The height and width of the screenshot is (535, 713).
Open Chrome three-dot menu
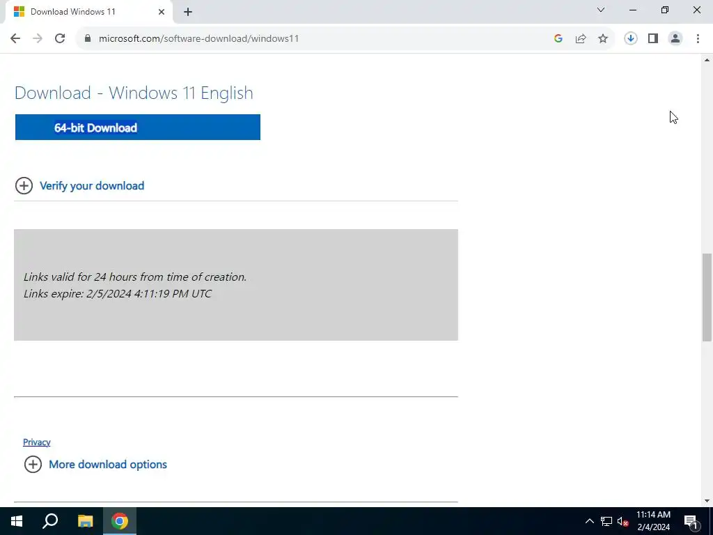[x=698, y=39]
